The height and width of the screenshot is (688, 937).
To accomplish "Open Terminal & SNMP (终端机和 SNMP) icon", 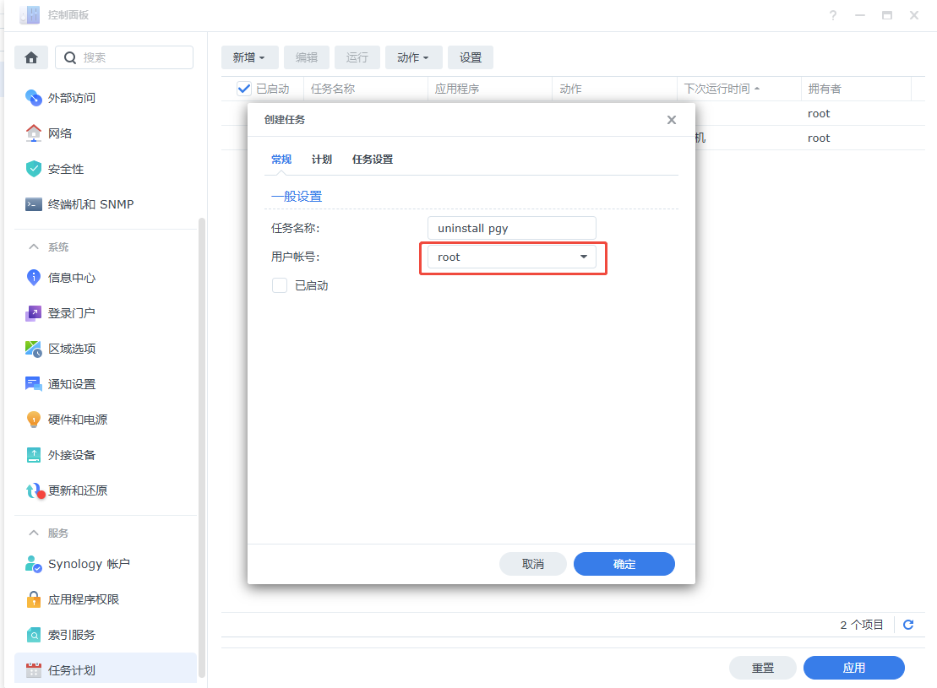I will click(x=33, y=204).
